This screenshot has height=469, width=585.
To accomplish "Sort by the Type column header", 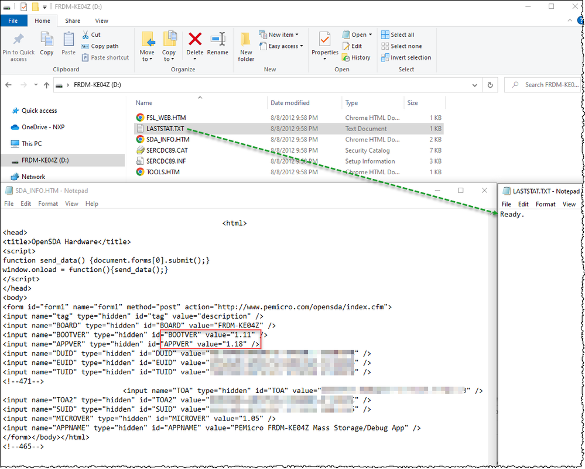I will click(351, 103).
